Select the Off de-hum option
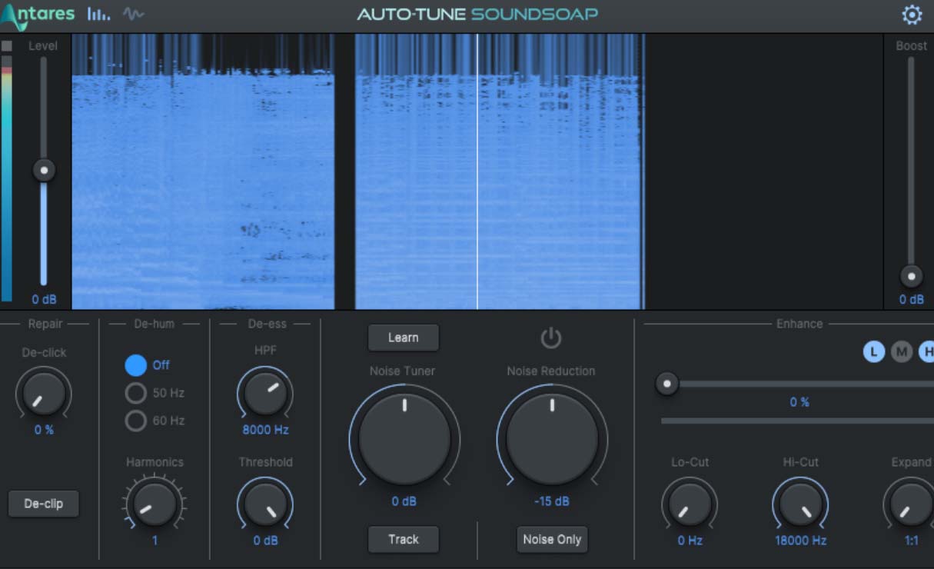This screenshot has width=934, height=569. [x=136, y=365]
